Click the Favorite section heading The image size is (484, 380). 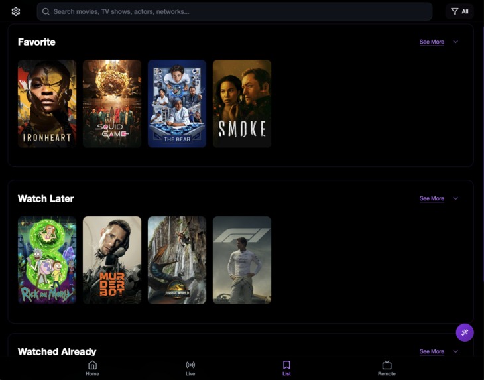[x=36, y=42]
